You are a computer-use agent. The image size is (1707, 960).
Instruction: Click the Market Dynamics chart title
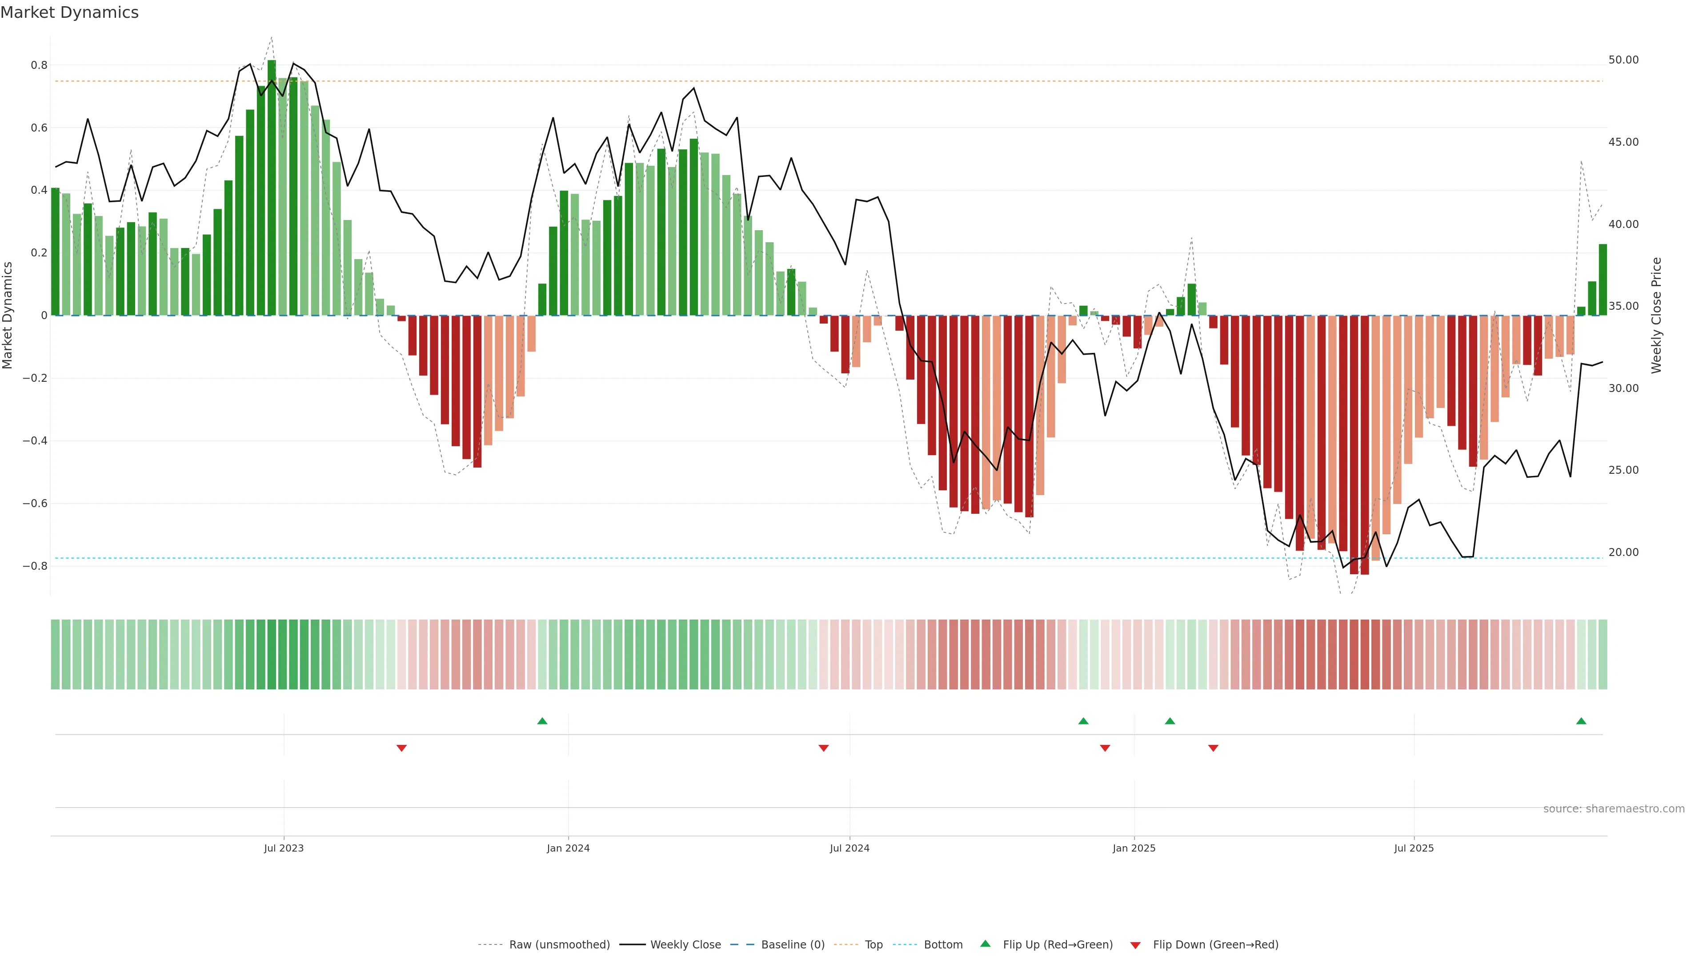70,12
